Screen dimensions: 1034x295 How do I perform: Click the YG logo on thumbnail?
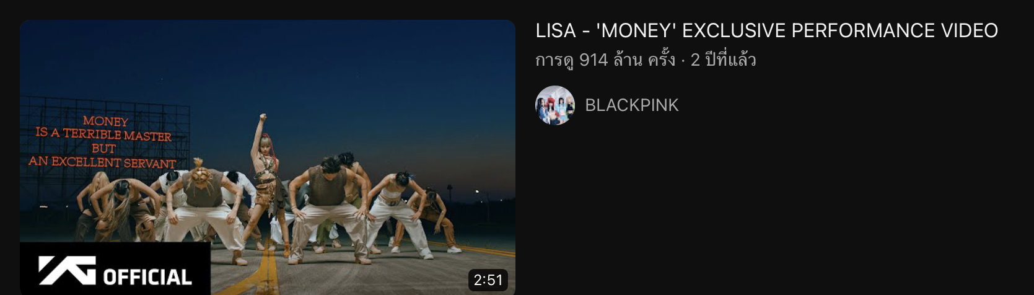pos(67,270)
